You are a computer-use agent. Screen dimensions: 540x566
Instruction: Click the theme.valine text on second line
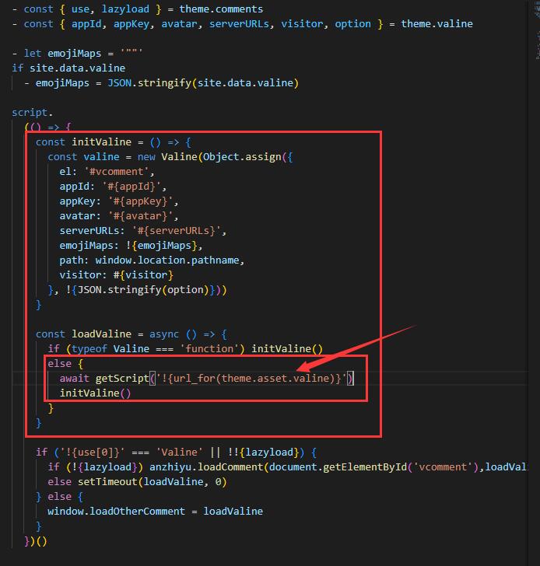[x=437, y=24]
